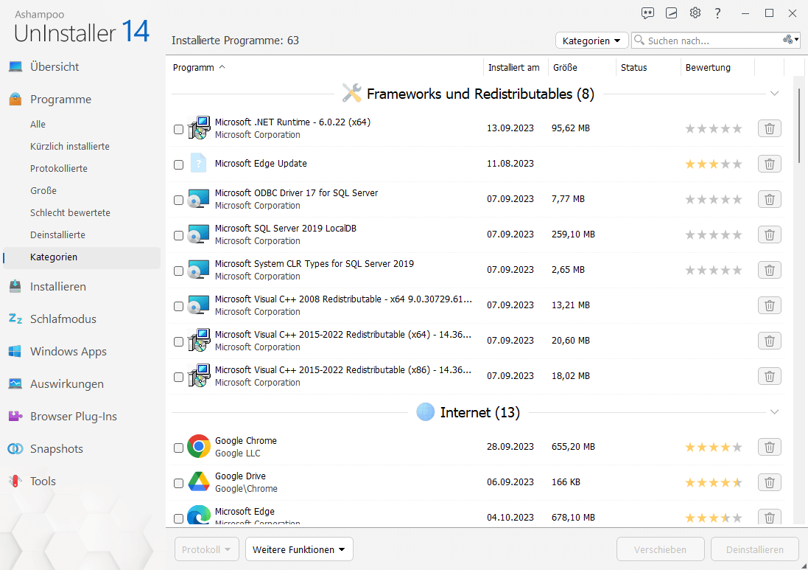Image resolution: width=808 pixels, height=570 pixels.
Task: Sort by Installiert am column
Action: pos(514,68)
